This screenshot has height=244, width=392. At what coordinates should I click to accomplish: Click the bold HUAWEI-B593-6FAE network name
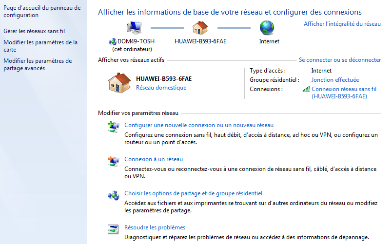(164, 79)
